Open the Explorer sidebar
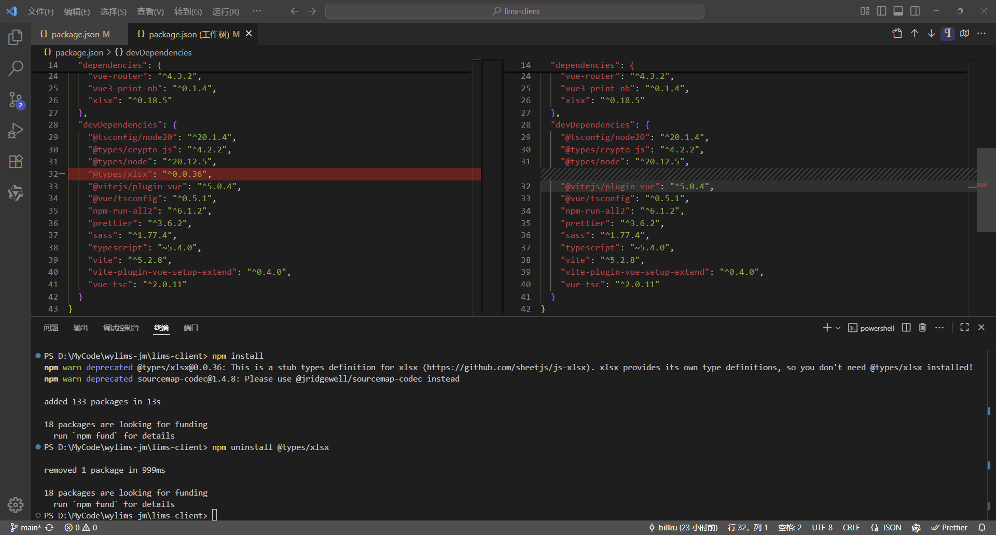 16,37
